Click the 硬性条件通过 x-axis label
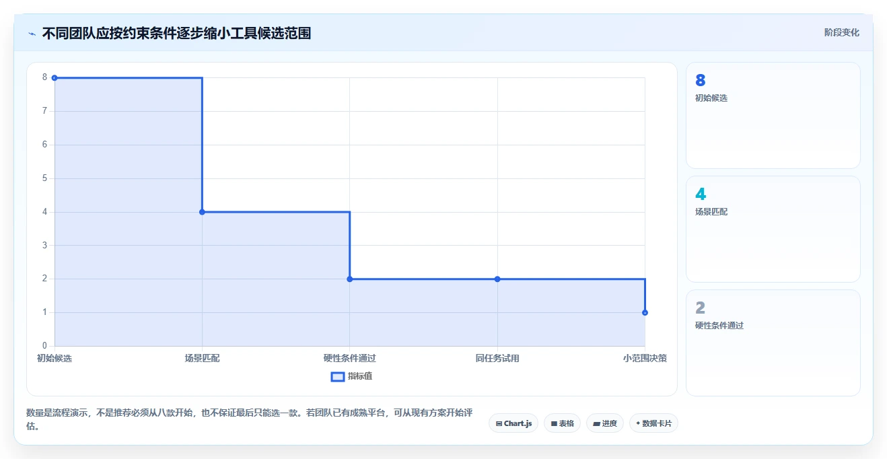This screenshot has width=887, height=459. (350, 358)
